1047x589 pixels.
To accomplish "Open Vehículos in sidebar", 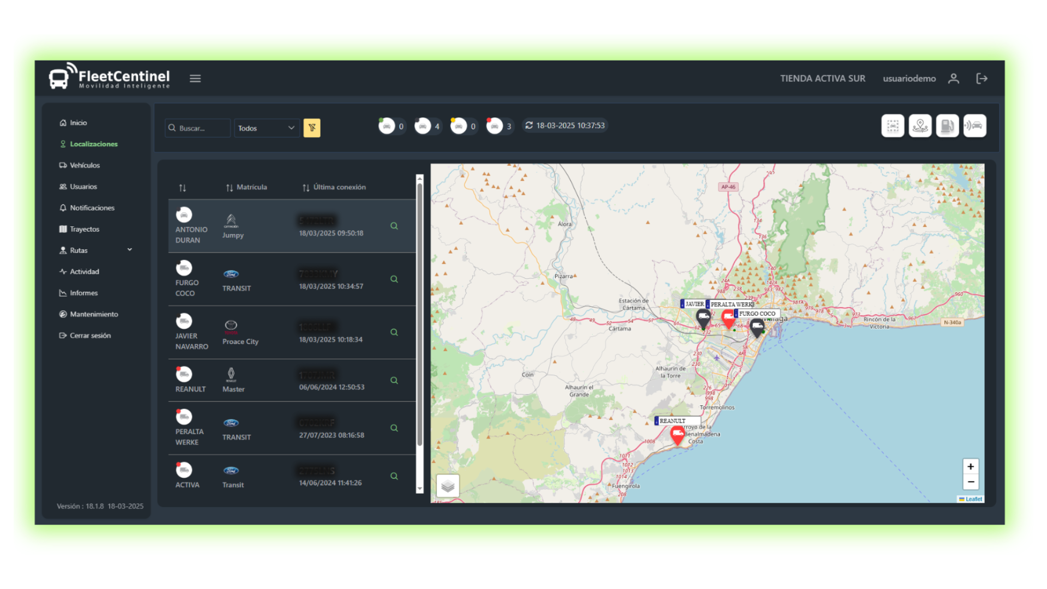I will (80, 165).
